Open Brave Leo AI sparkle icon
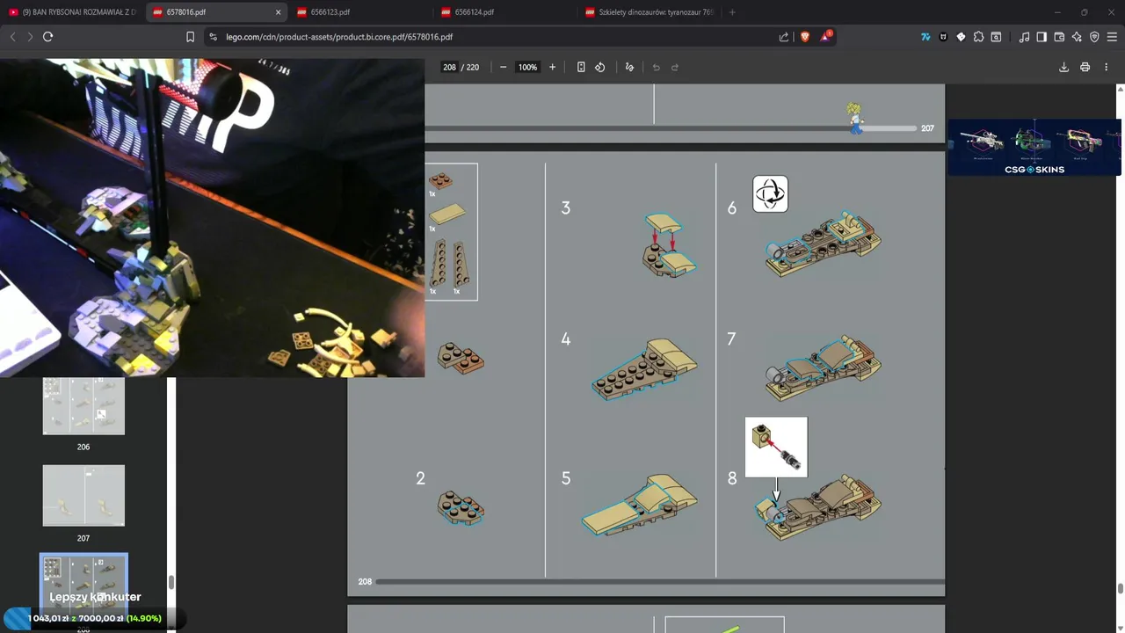The height and width of the screenshot is (633, 1125). click(x=1077, y=37)
